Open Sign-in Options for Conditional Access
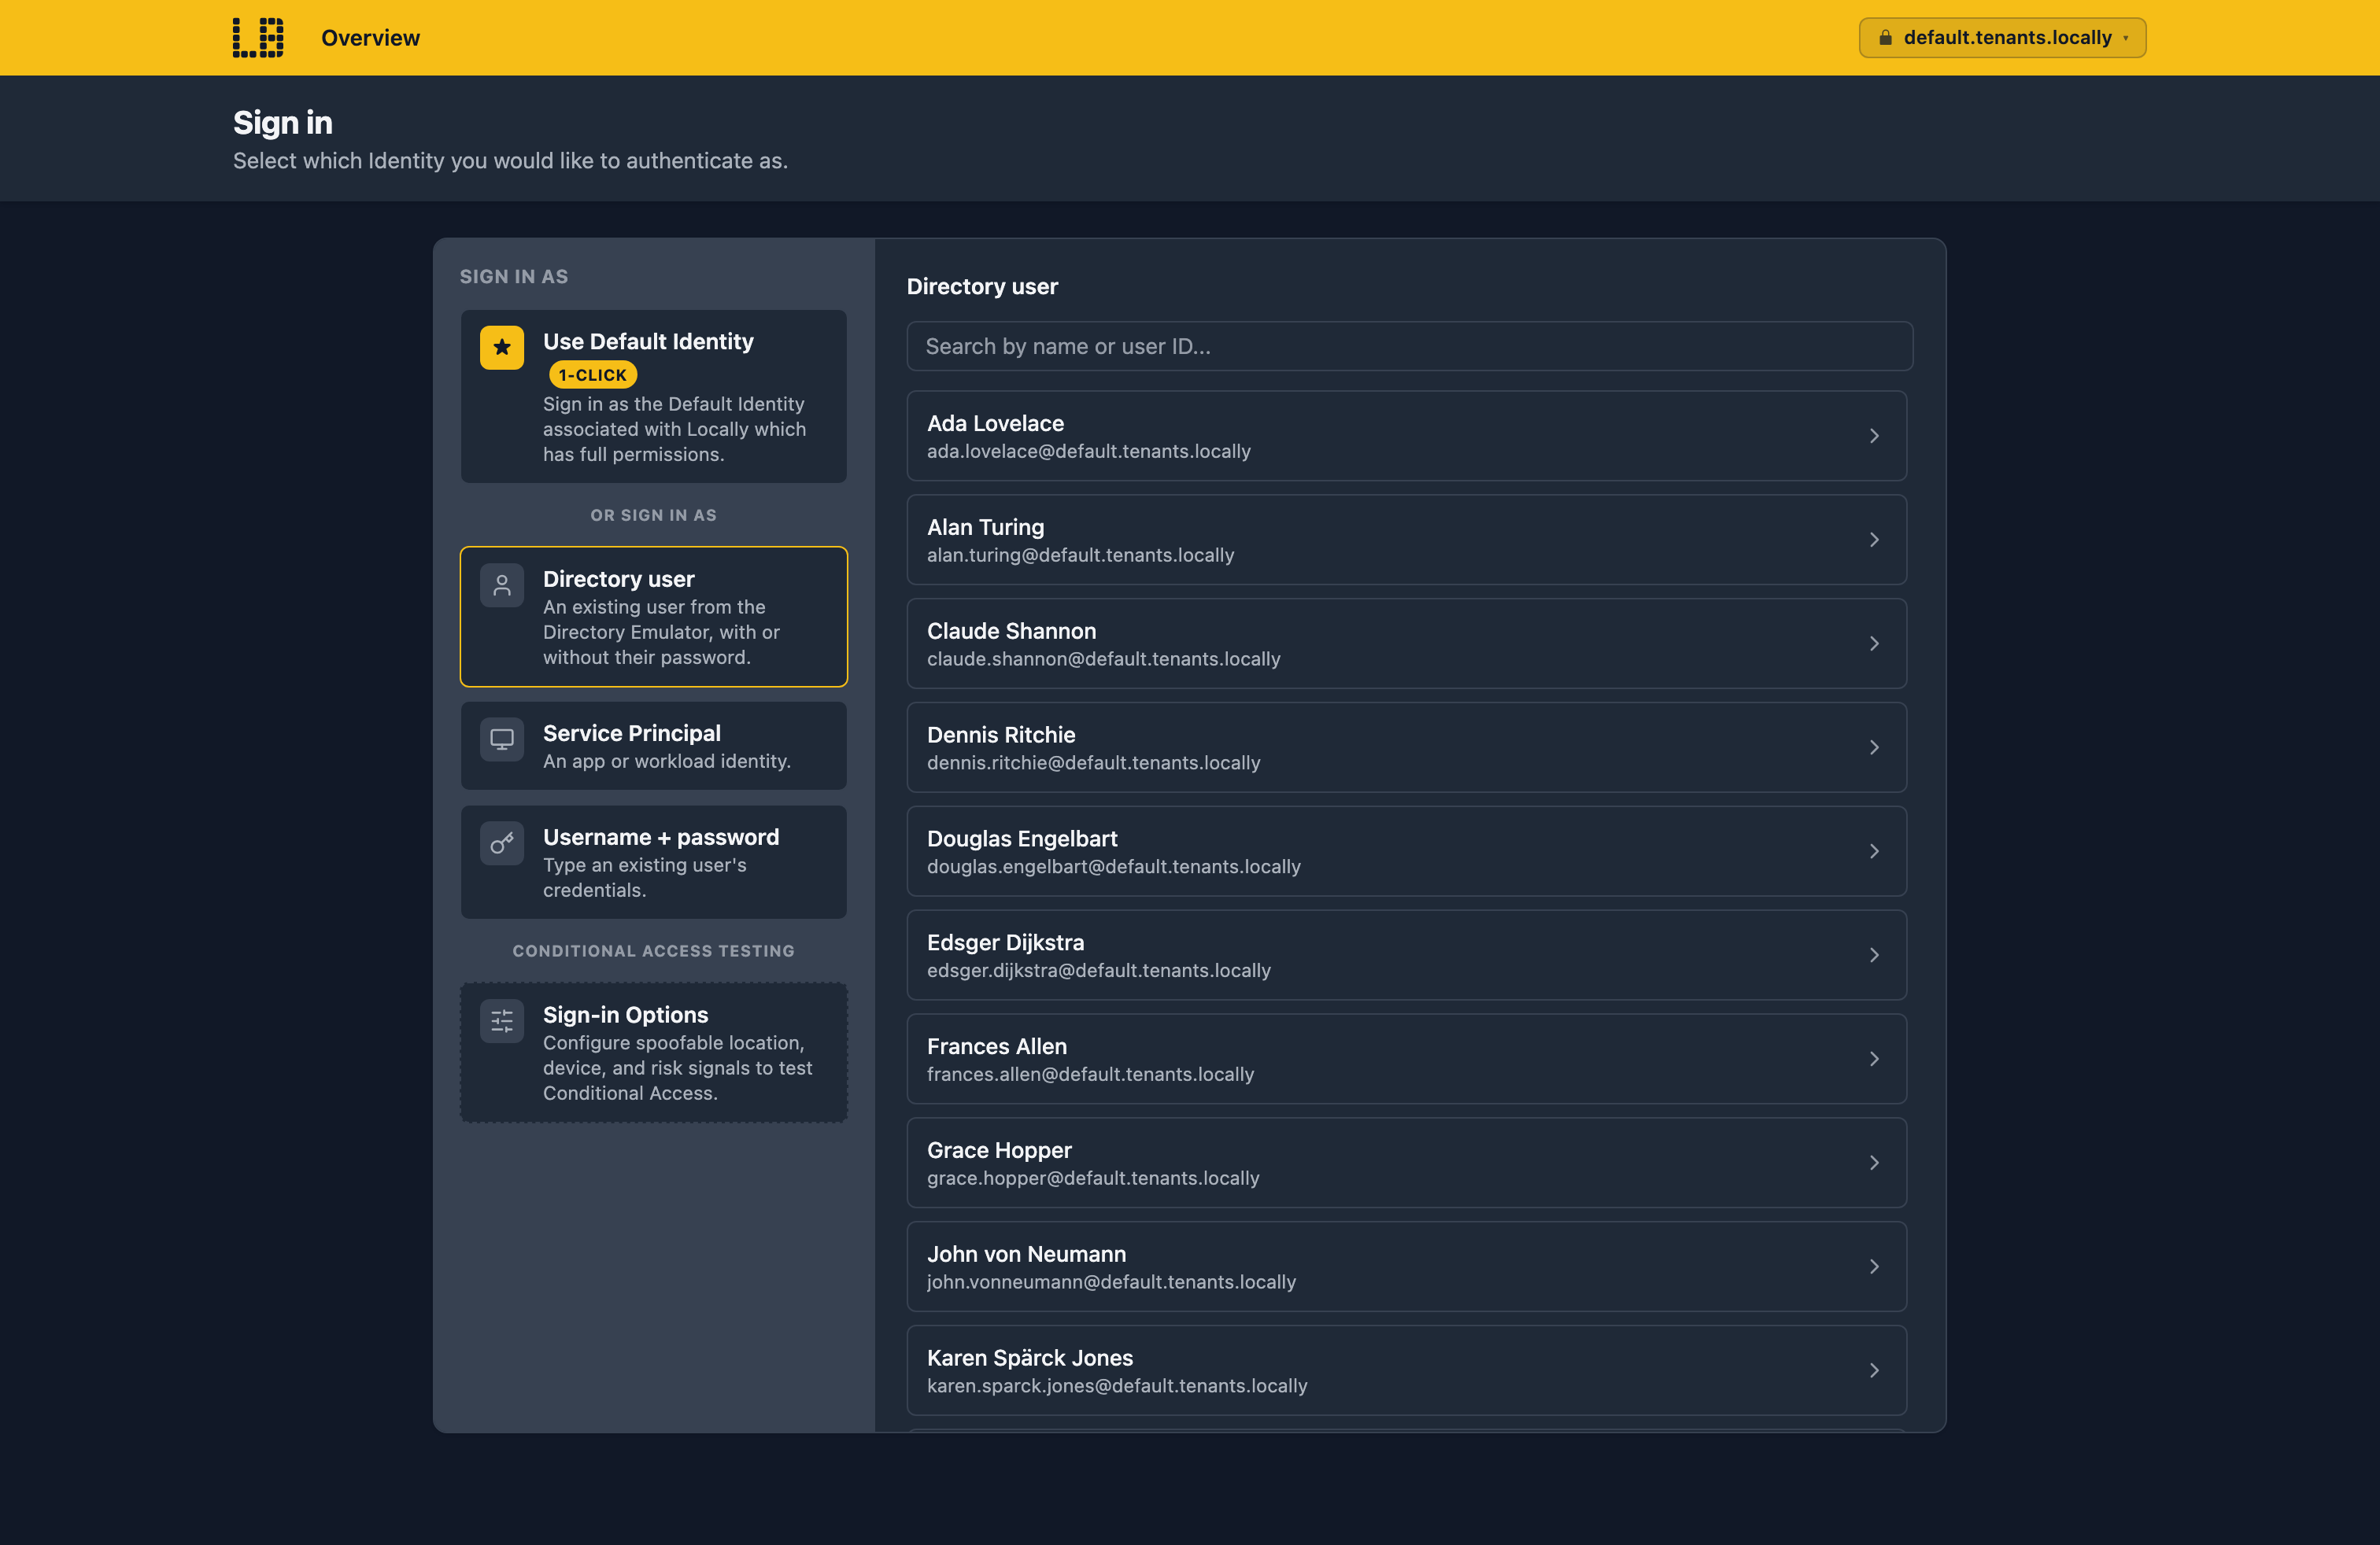Viewport: 2380px width, 1545px height. 654,1053
